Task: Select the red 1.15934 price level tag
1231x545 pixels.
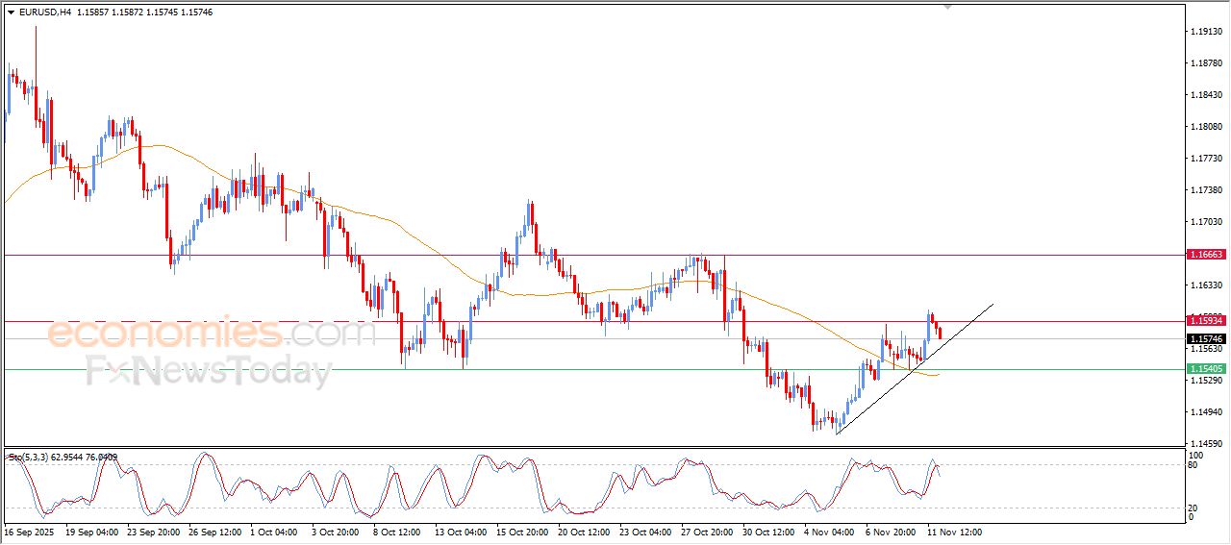Action: pyautogui.click(x=1206, y=321)
